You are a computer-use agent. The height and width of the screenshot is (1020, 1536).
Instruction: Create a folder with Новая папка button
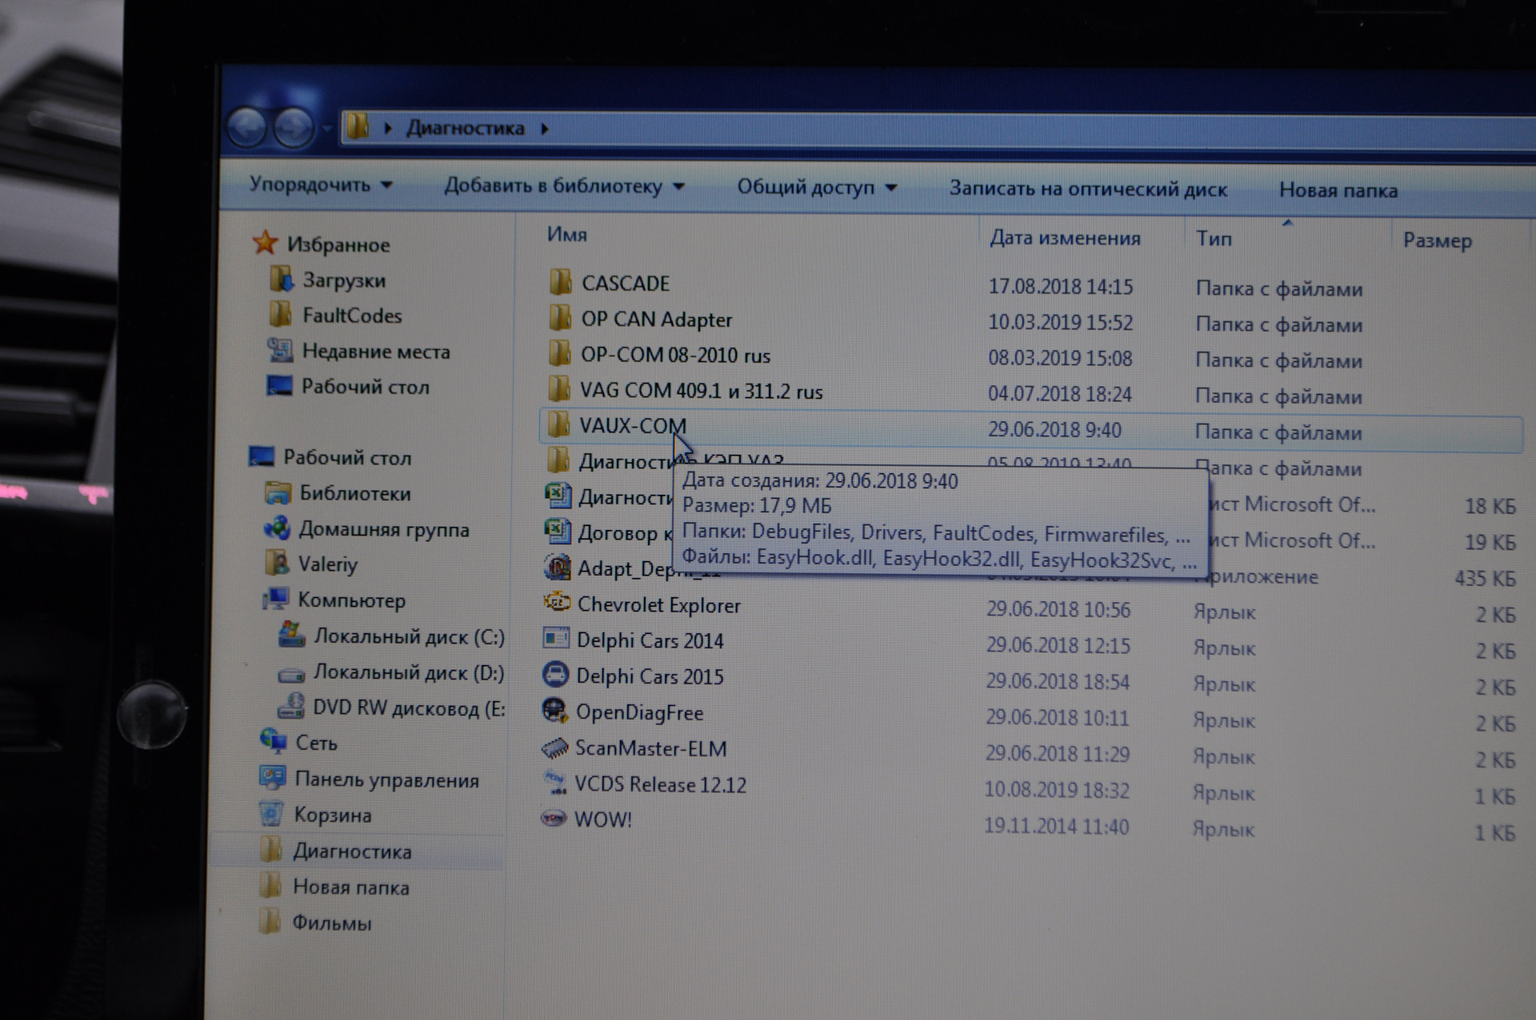1338,190
